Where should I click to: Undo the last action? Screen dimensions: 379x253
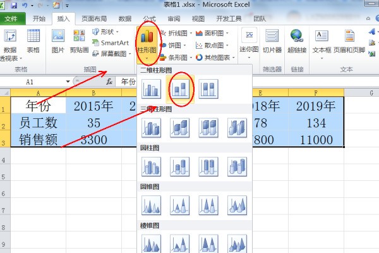tap(25, 5)
